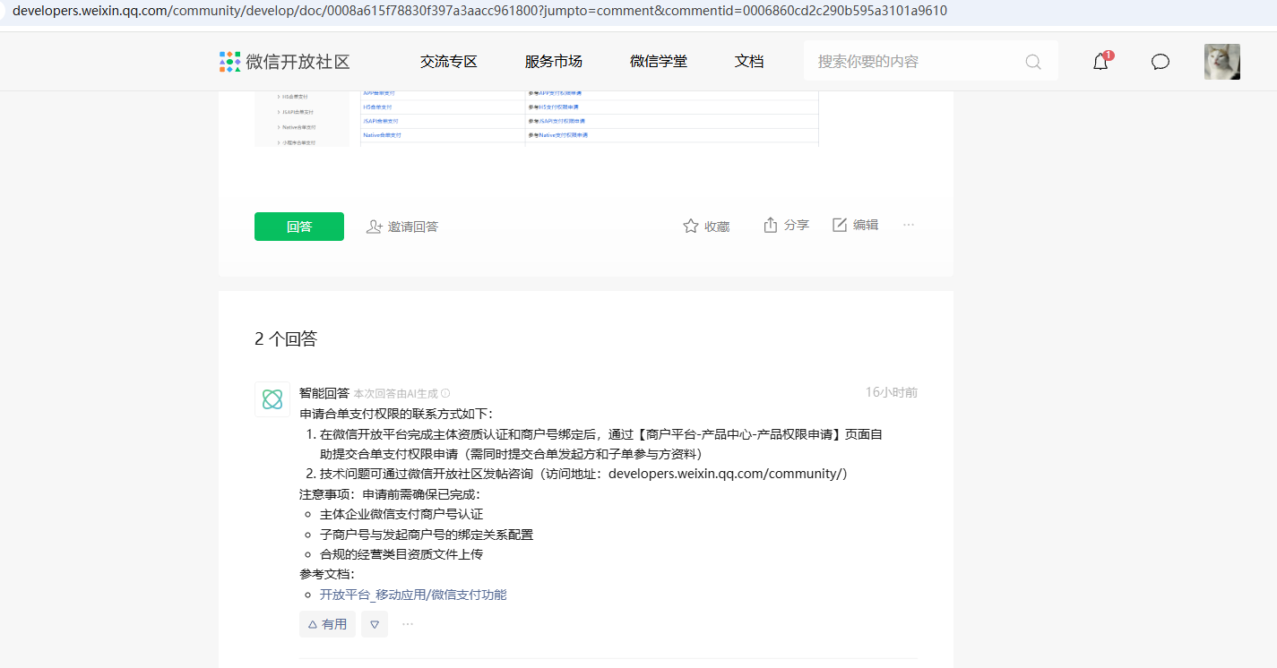Click the 申请合单支付权限的联系方式如下 line
1277x668 pixels.
point(396,414)
